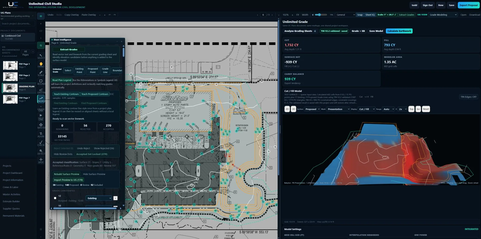Minimize the Sheet Intelligence panel

pos(117,41)
